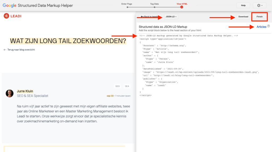This screenshot has width=272, height=152.
Task: Click the SEA tag
Action: (127, 86)
